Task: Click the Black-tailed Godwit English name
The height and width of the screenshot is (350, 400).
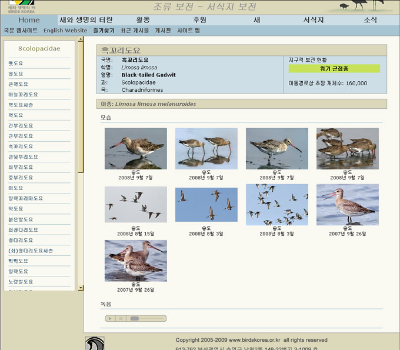Action: [x=149, y=75]
